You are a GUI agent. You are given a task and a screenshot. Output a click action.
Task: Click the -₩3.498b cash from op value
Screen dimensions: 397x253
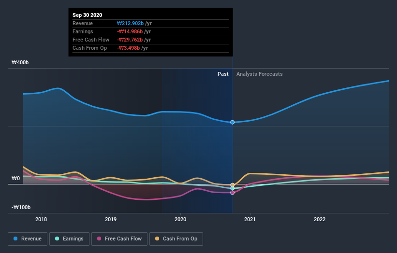coord(128,48)
